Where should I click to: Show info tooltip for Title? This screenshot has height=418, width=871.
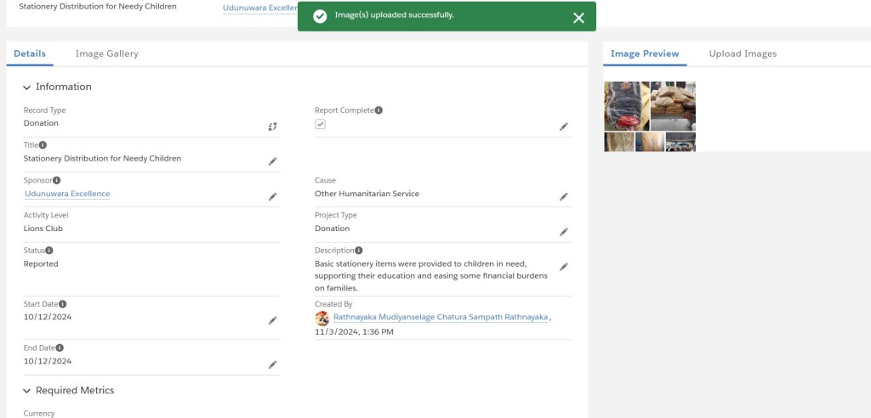pos(43,145)
